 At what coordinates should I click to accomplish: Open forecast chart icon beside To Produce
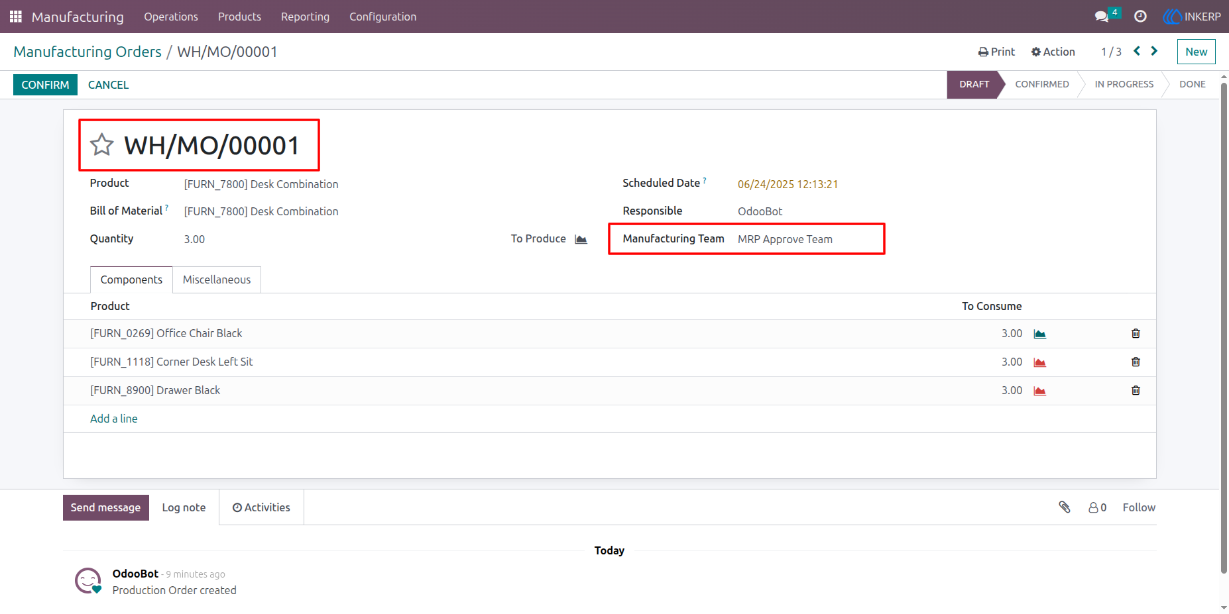(x=581, y=239)
